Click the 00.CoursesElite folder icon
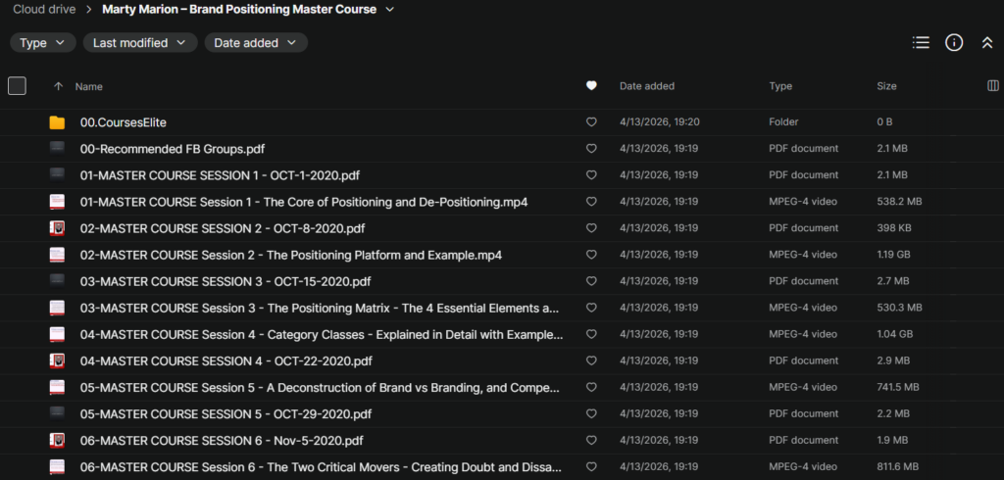Viewport: 1004px width, 480px height. [57, 122]
